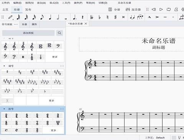
Task: Collapse the 调号 key signature palette
Action: point(4,66)
